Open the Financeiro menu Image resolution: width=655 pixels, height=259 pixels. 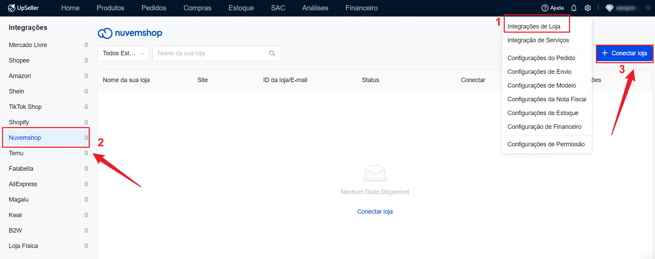tap(361, 8)
